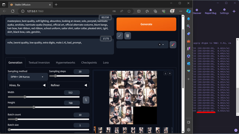
Task: Adjust the Width slider
Action: pyautogui.click(x=44, y=97)
